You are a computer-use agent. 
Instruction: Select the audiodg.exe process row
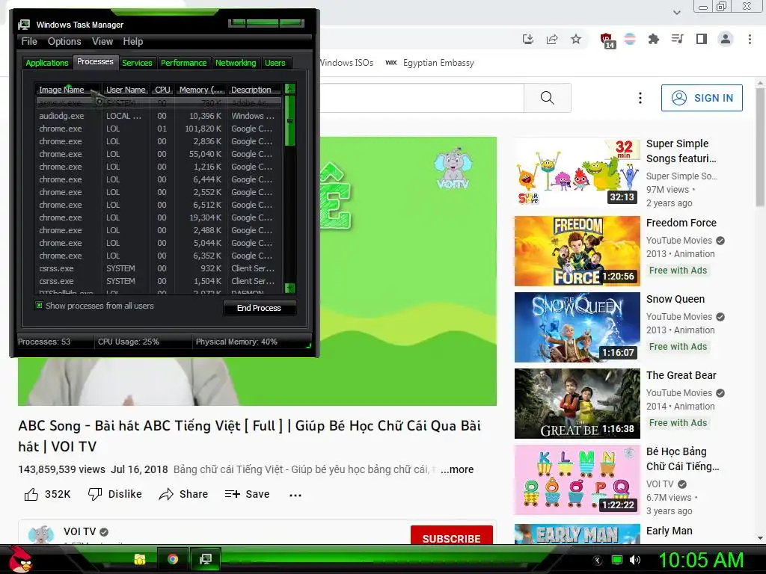coord(159,116)
